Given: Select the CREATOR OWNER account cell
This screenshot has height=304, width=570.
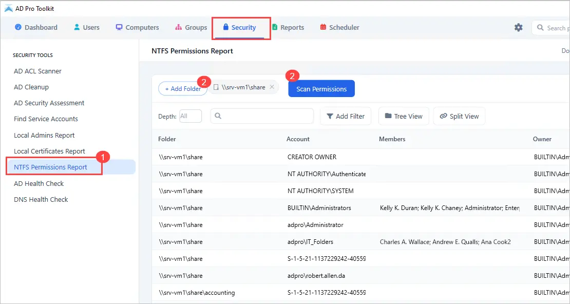Looking at the screenshot, I should pyautogui.click(x=312, y=157).
